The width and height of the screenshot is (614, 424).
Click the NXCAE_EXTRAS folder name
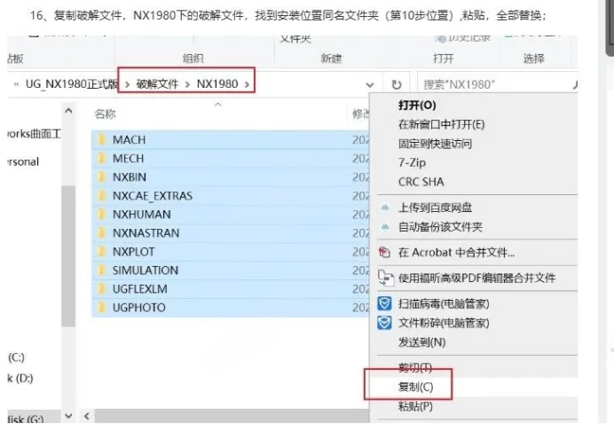pos(153,196)
